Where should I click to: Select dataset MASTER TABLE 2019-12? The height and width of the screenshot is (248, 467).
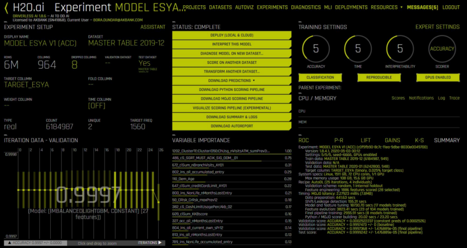coord(126,43)
